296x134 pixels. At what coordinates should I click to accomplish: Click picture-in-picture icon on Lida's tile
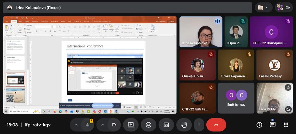288,109
